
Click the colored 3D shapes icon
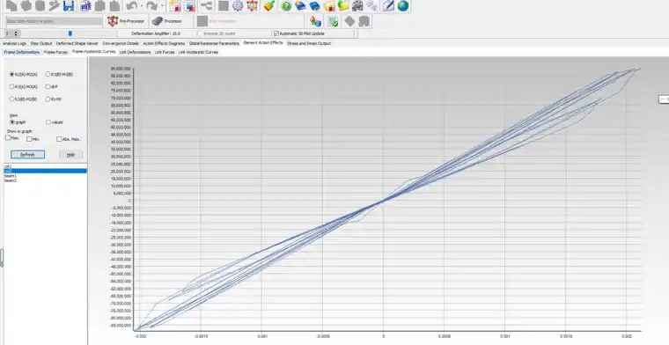(316, 21)
